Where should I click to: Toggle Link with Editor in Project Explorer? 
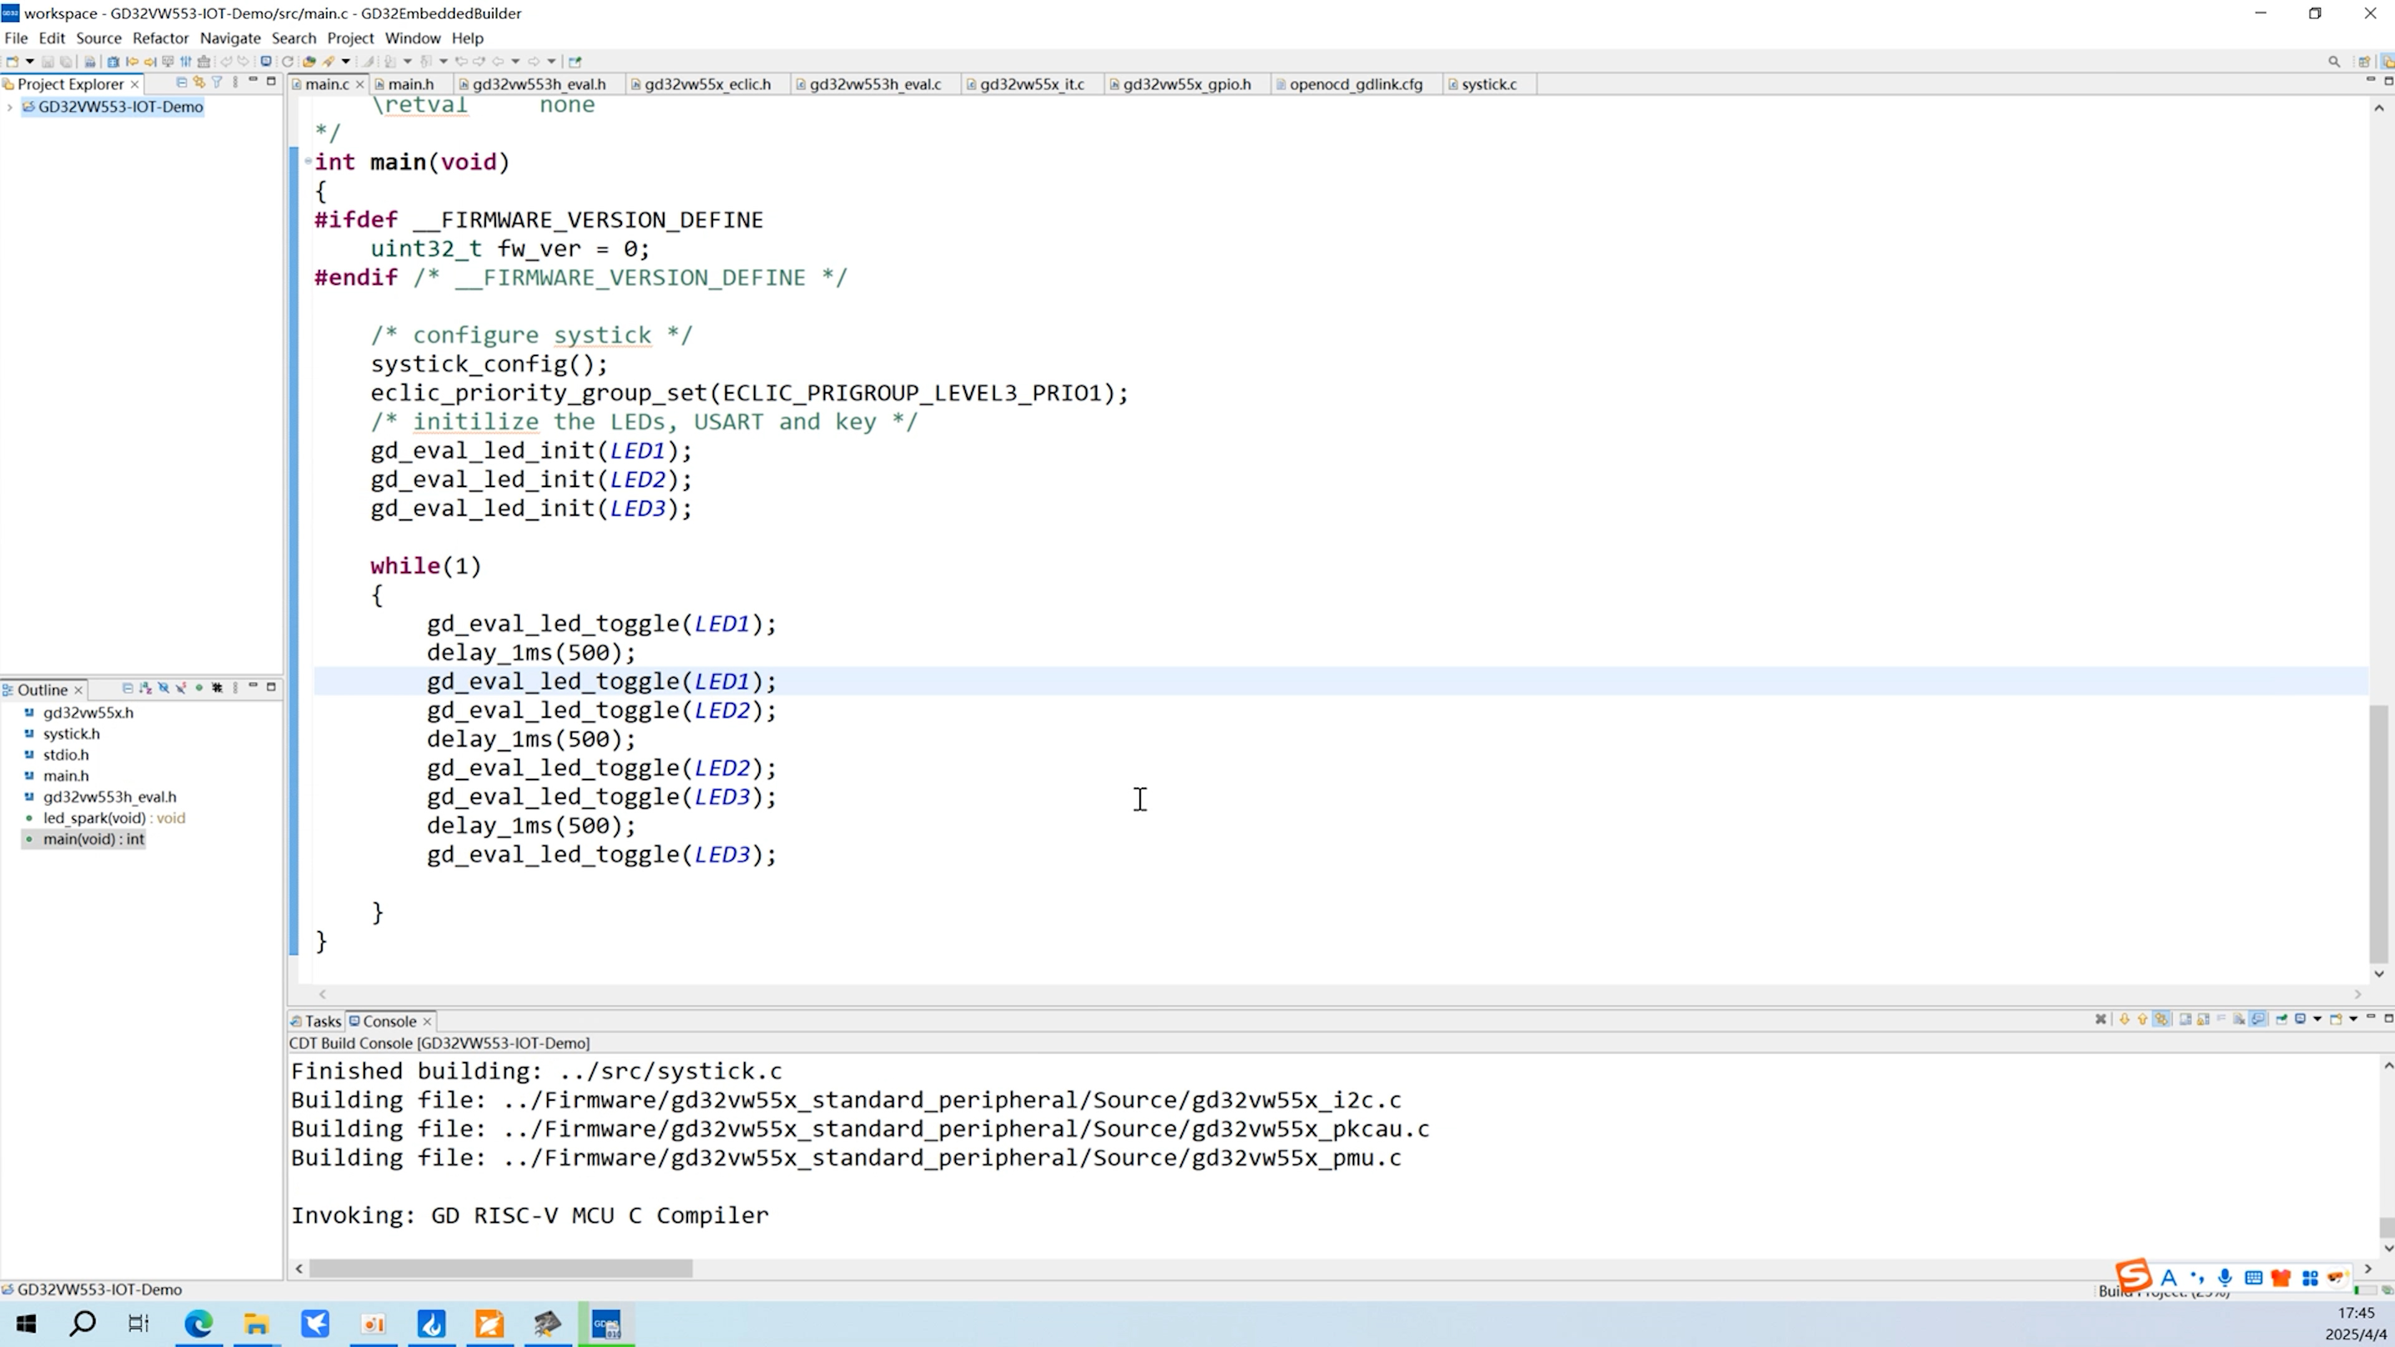click(x=199, y=83)
